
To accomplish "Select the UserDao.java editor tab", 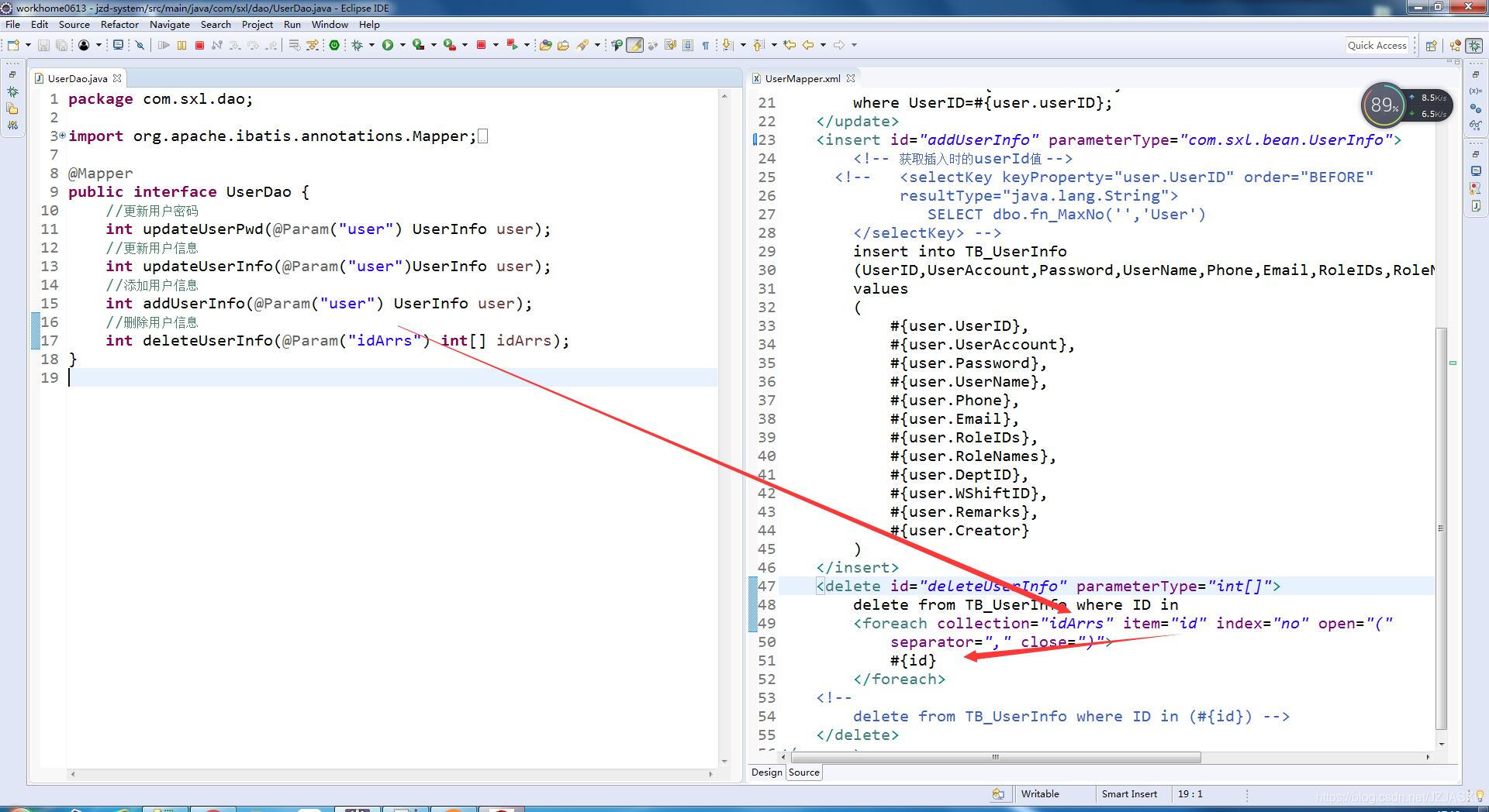I will (x=78, y=78).
